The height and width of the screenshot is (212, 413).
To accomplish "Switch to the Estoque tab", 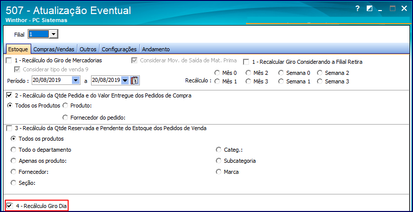I will pyautogui.click(x=18, y=49).
